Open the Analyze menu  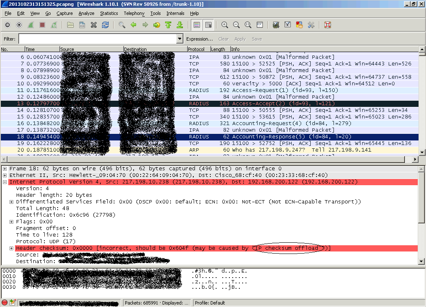[x=86, y=13]
